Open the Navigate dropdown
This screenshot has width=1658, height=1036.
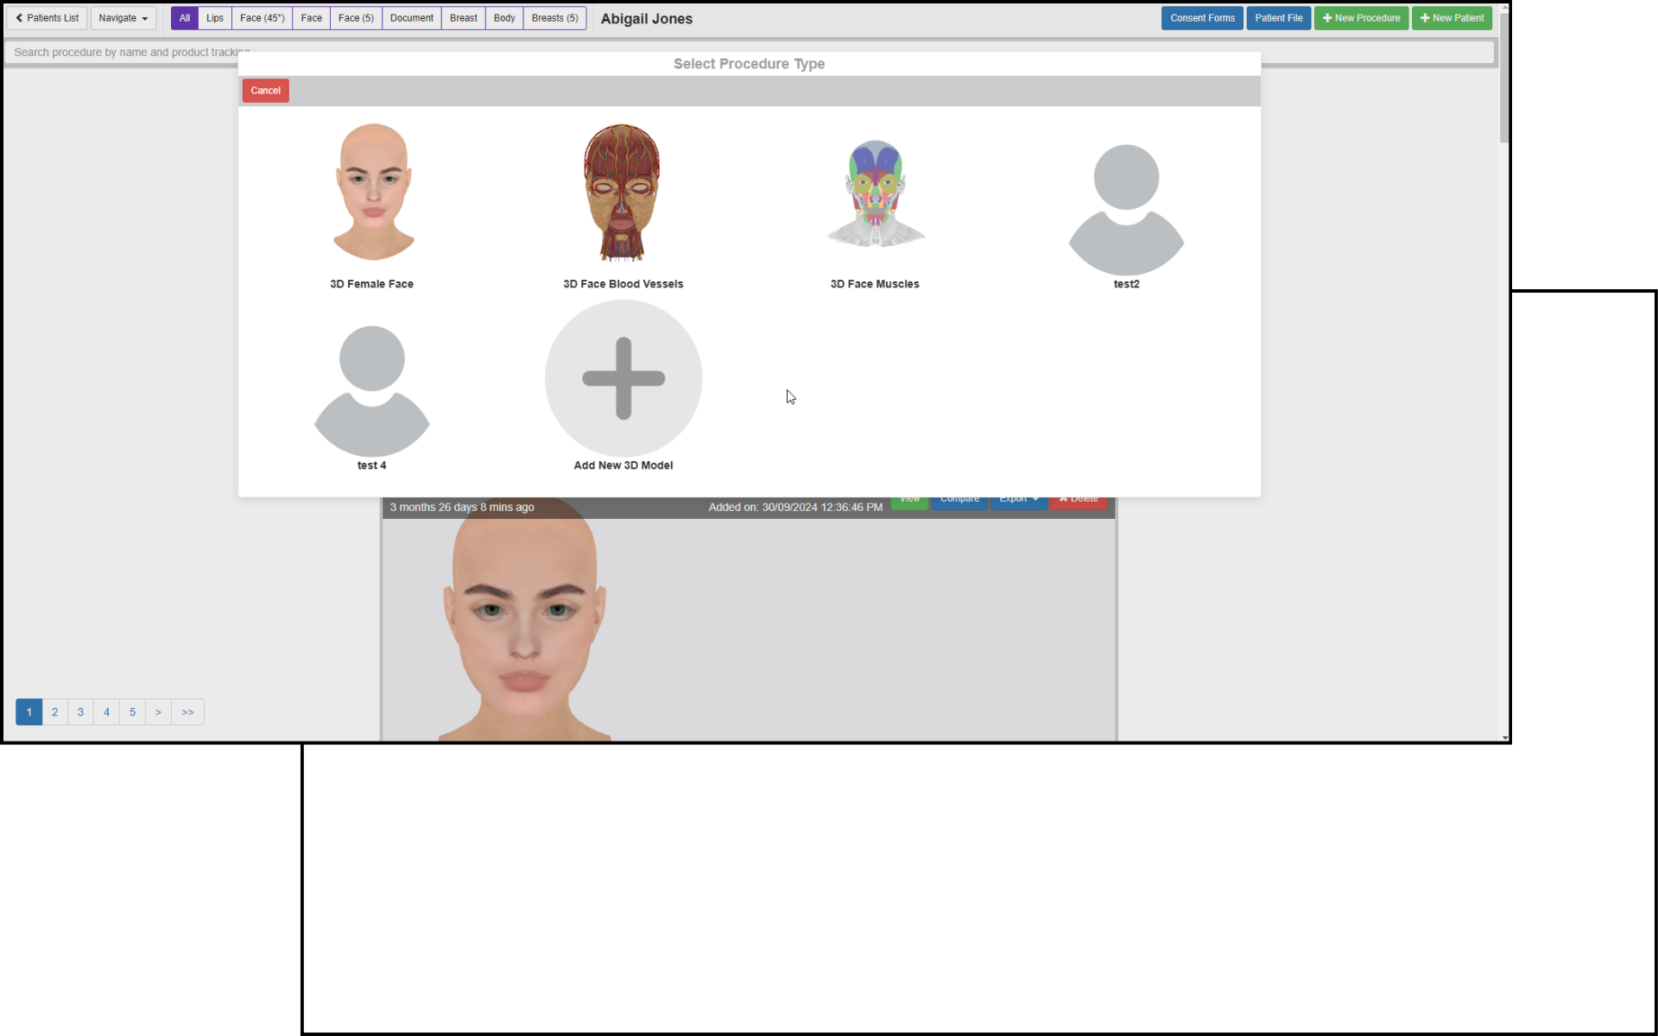[123, 18]
